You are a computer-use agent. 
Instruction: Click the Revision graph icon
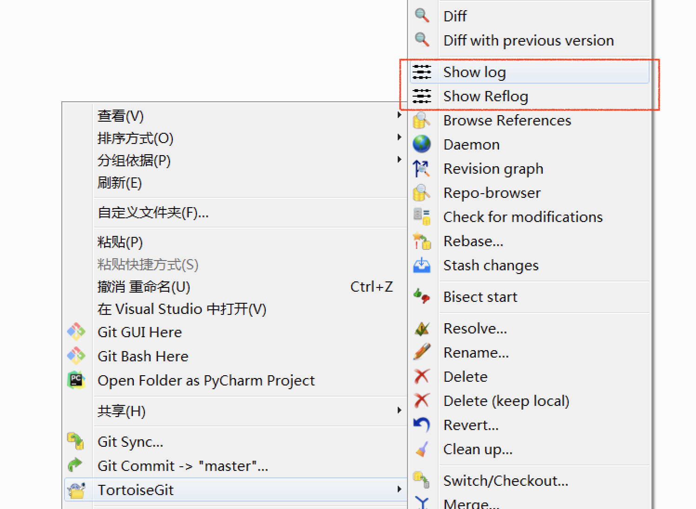tap(422, 169)
